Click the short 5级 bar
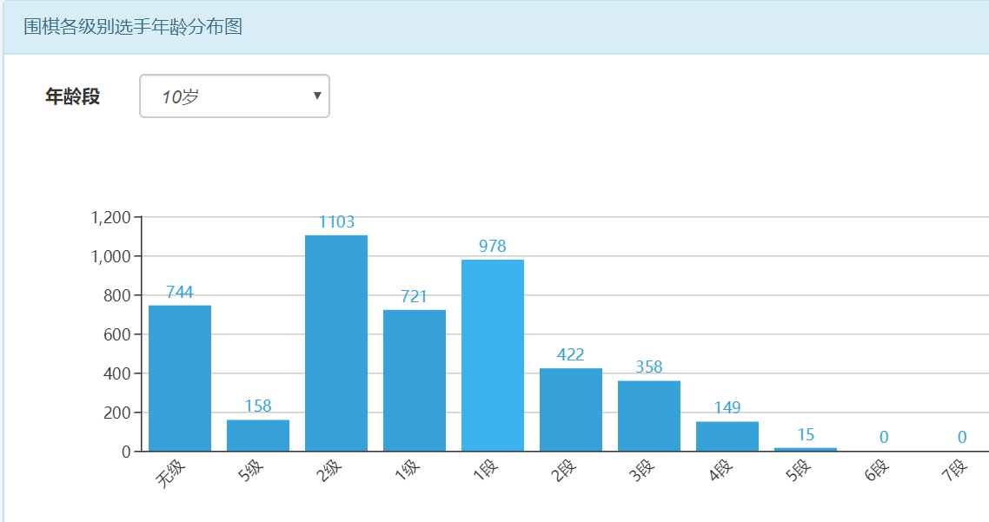Image resolution: width=989 pixels, height=522 pixels. pyautogui.click(x=258, y=435)
